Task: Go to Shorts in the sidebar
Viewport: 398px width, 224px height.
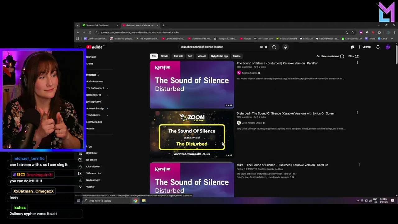Action: (x=90, y=63)
